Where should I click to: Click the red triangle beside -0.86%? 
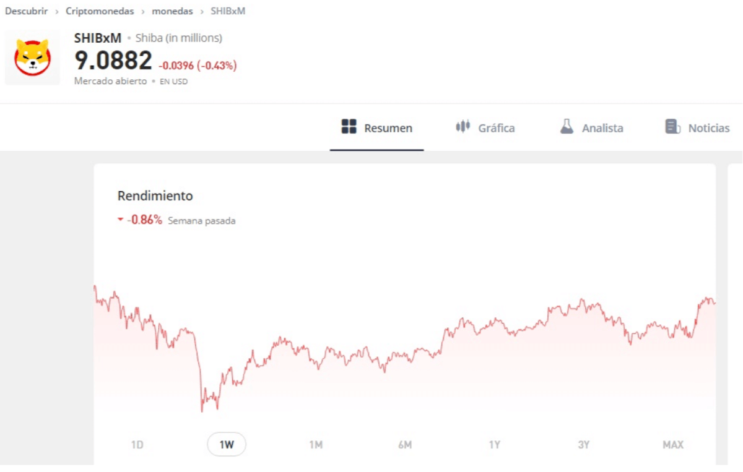[120, 219]
